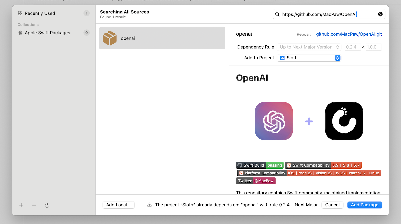Click the search magnifier icon
Viewport: 401px width, 224px height.
[x=277, y=14]
